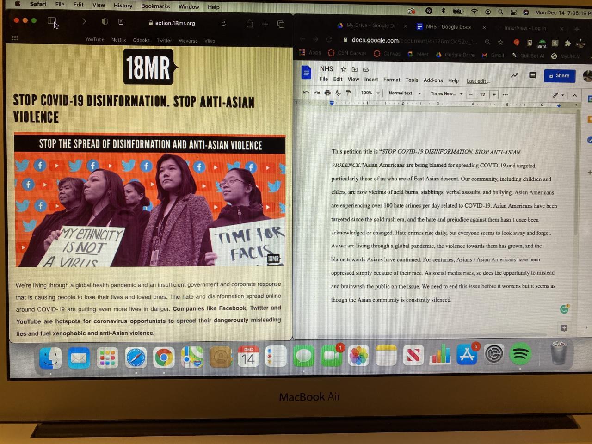Show Safari tab overview
The width and height of the screenshot is (592, 444).
[x=281, y=24]
